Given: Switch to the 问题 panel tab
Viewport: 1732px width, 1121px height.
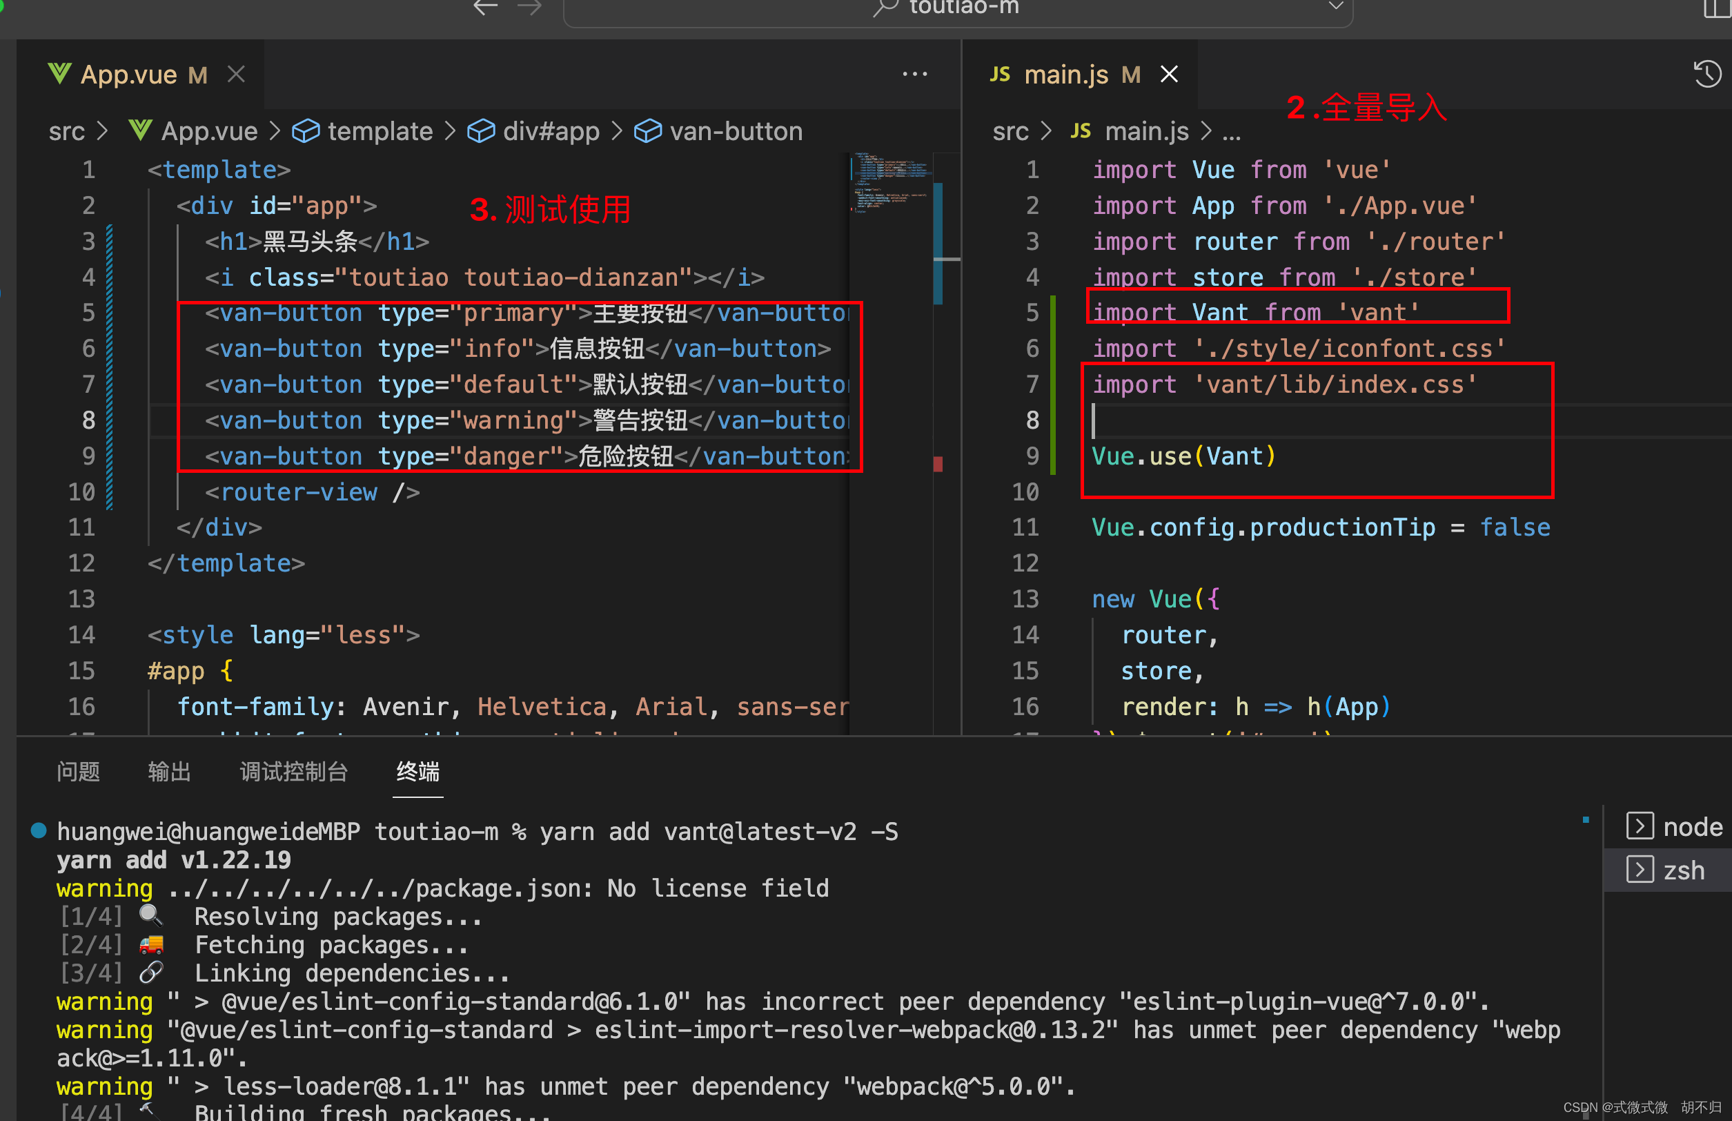Looking at the screenshot, I should click(79, 771).
